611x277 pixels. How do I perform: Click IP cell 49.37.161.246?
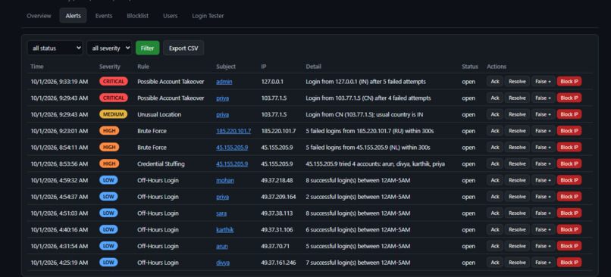pos(279,263)
